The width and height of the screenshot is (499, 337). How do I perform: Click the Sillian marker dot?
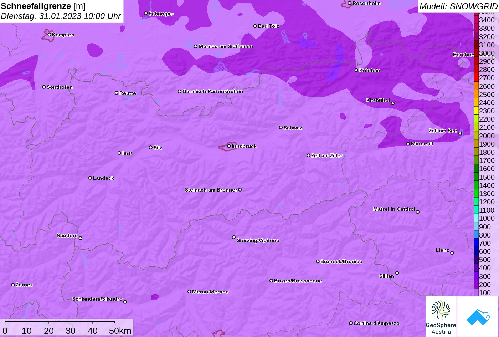(x=397, y=273)
